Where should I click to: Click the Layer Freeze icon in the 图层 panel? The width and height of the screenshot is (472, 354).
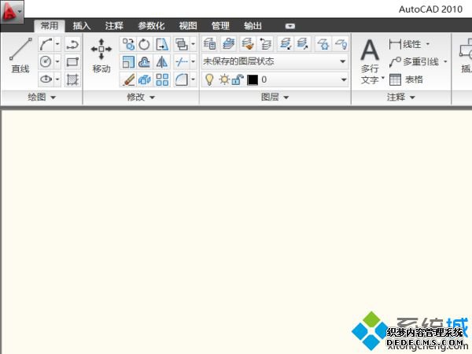tap(323, 44)
